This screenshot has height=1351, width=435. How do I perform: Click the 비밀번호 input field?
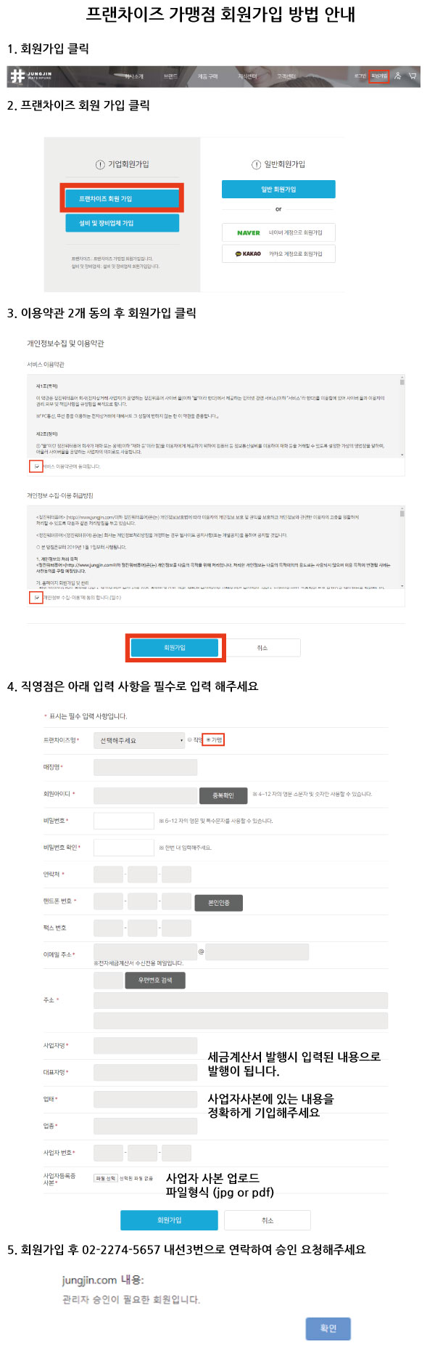click(124, 821)
